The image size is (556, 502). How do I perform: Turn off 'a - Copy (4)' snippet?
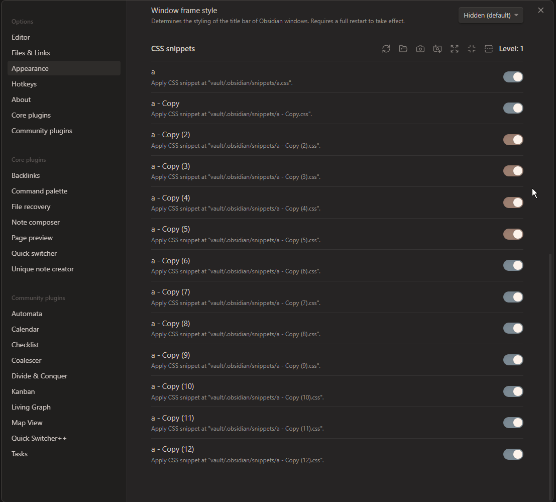pyautogui.click(x=513, y=203)
